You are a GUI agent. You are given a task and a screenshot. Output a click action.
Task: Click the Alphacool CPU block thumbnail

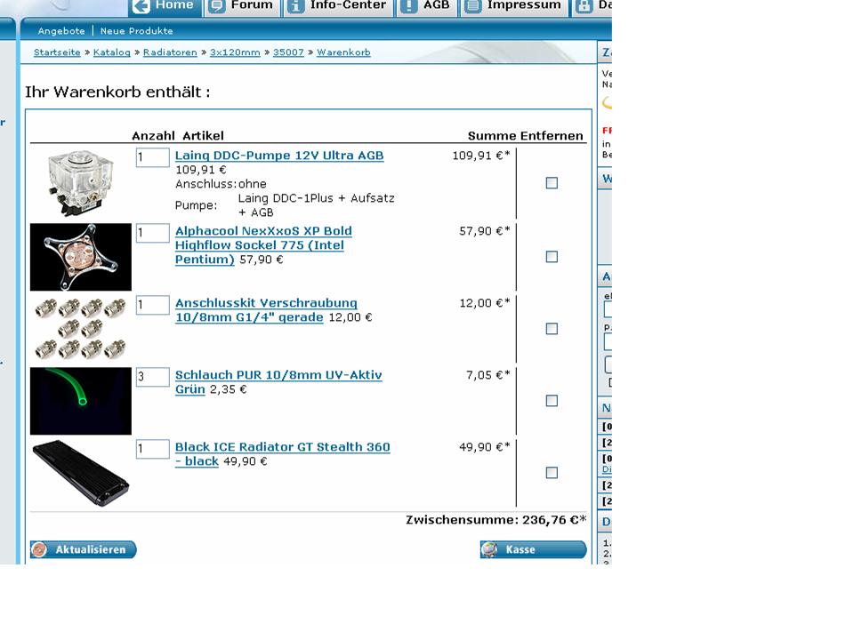[81, 257]
